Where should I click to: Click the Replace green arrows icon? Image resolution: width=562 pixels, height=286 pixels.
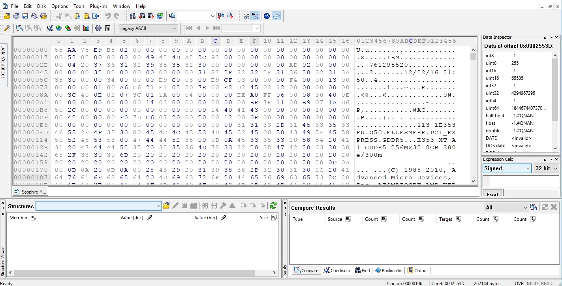tap(160, 16)
